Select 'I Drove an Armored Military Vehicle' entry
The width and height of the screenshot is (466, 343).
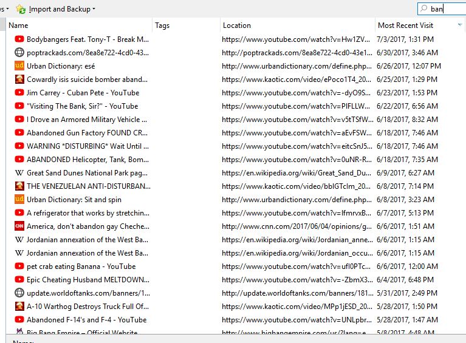pos(87,120)
